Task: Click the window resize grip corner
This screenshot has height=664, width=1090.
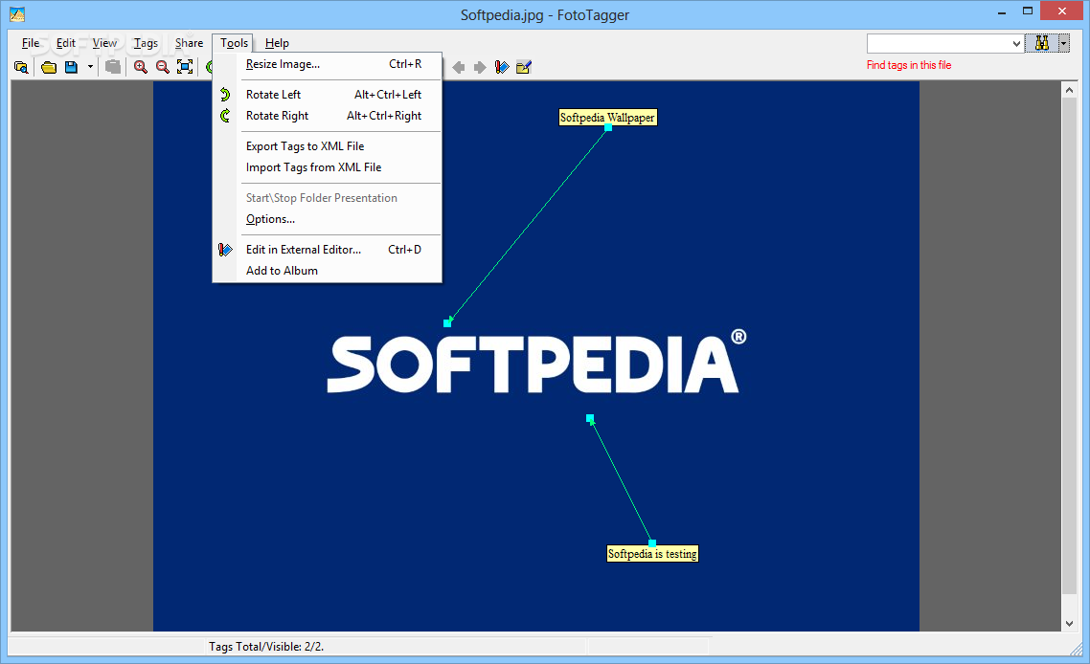Action: coord(1076,648)
